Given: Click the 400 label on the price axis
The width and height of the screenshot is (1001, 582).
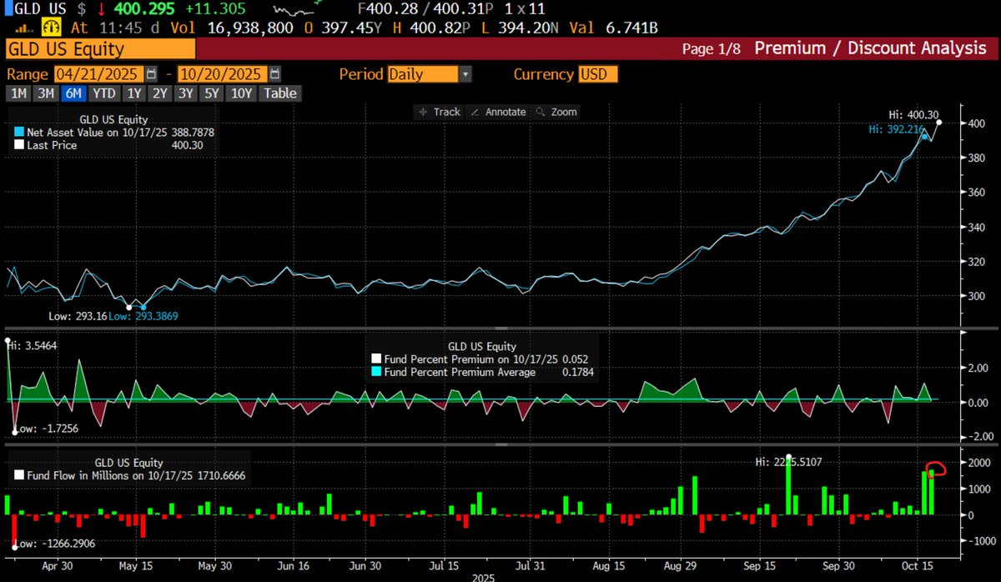Looking at the screenshot, I should point(978,123).
